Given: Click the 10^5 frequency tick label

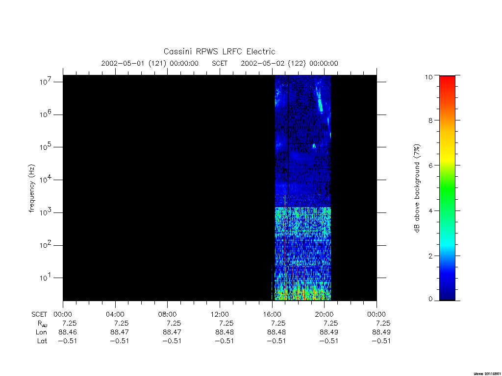Looking at the screenshot, I should pyautogui.click(x=46, y=147).
